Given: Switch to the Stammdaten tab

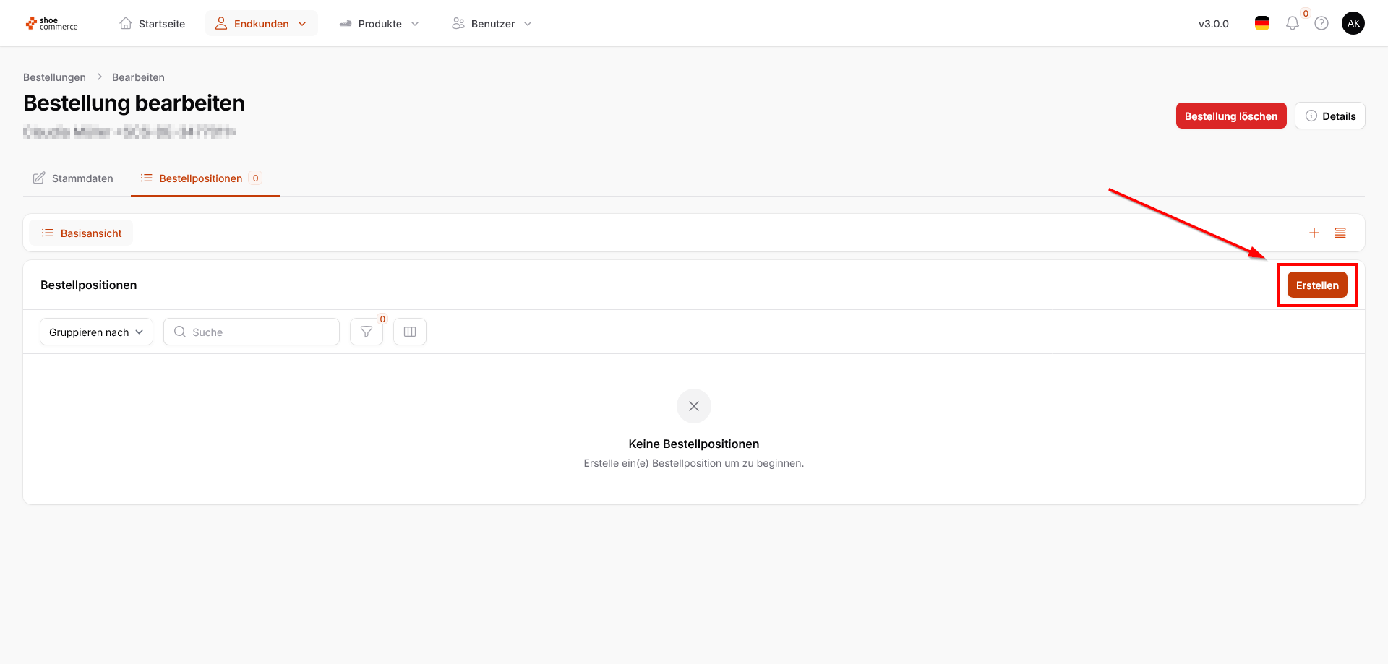Looking at the screenshot, I should click(73, 178).
